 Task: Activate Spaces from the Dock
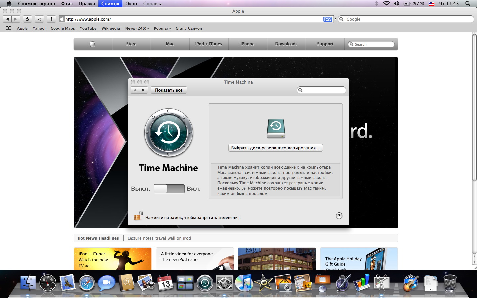point(185,283)
